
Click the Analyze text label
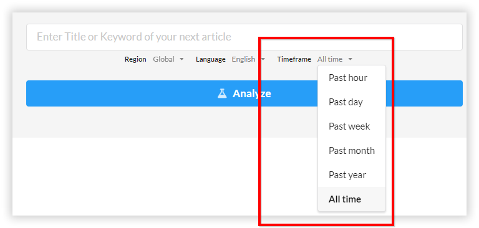pyautogui.click(x=252, y=93)
